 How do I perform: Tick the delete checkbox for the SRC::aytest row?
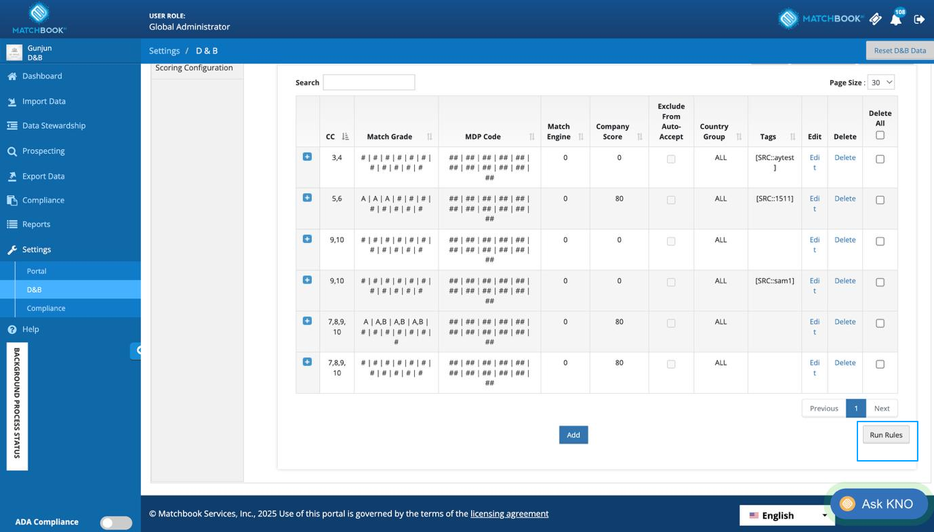880,159
